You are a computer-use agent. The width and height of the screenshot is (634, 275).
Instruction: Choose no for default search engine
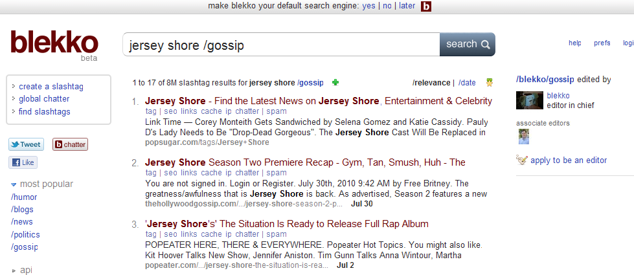[x=387, y=6]
